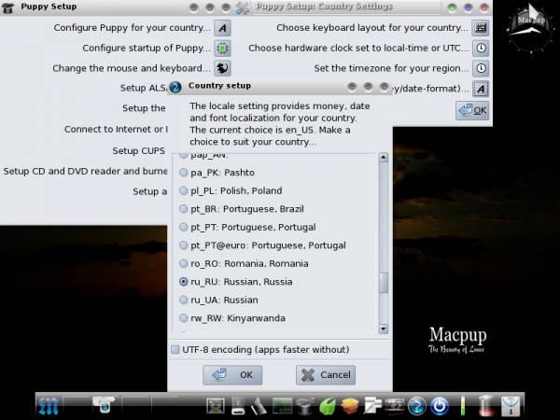This screenshot has width=560, height=420.
Task: Click the keyboard layout icon in Country Settings
Action: click(x=481, y=28)
